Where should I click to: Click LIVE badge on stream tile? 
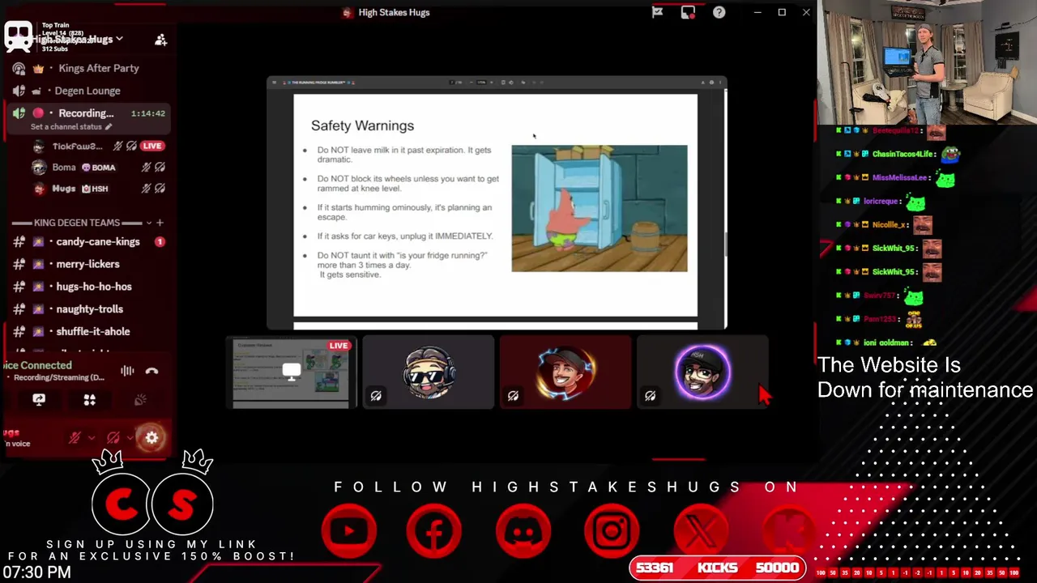coord(339,346)
